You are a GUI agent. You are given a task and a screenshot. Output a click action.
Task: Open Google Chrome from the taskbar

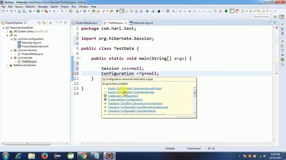[x=83, y=156]
